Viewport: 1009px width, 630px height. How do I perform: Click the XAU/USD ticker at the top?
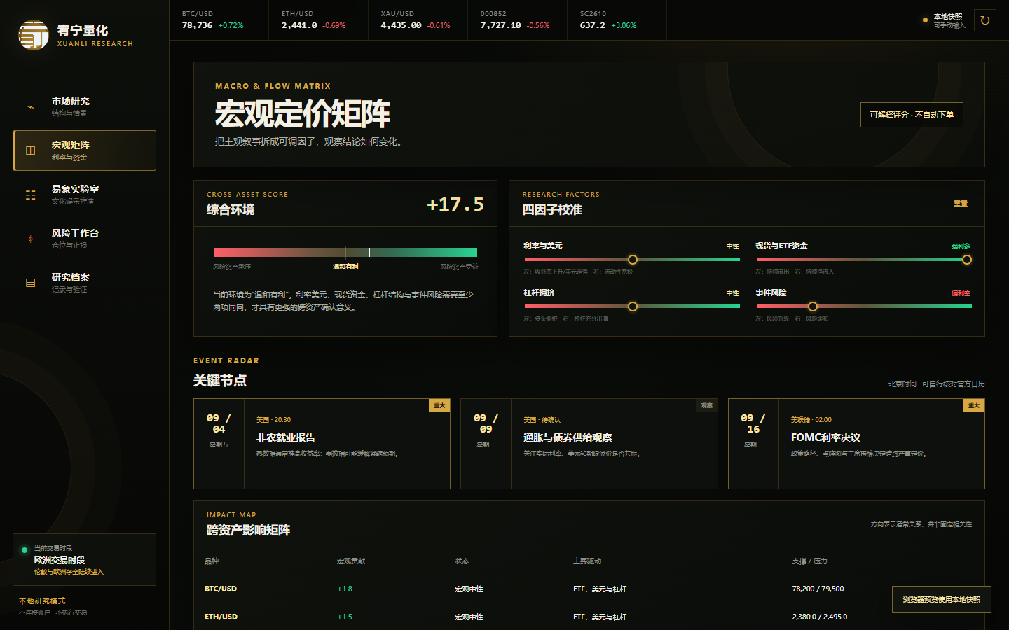pyautogui.click(x=418, y=20)
